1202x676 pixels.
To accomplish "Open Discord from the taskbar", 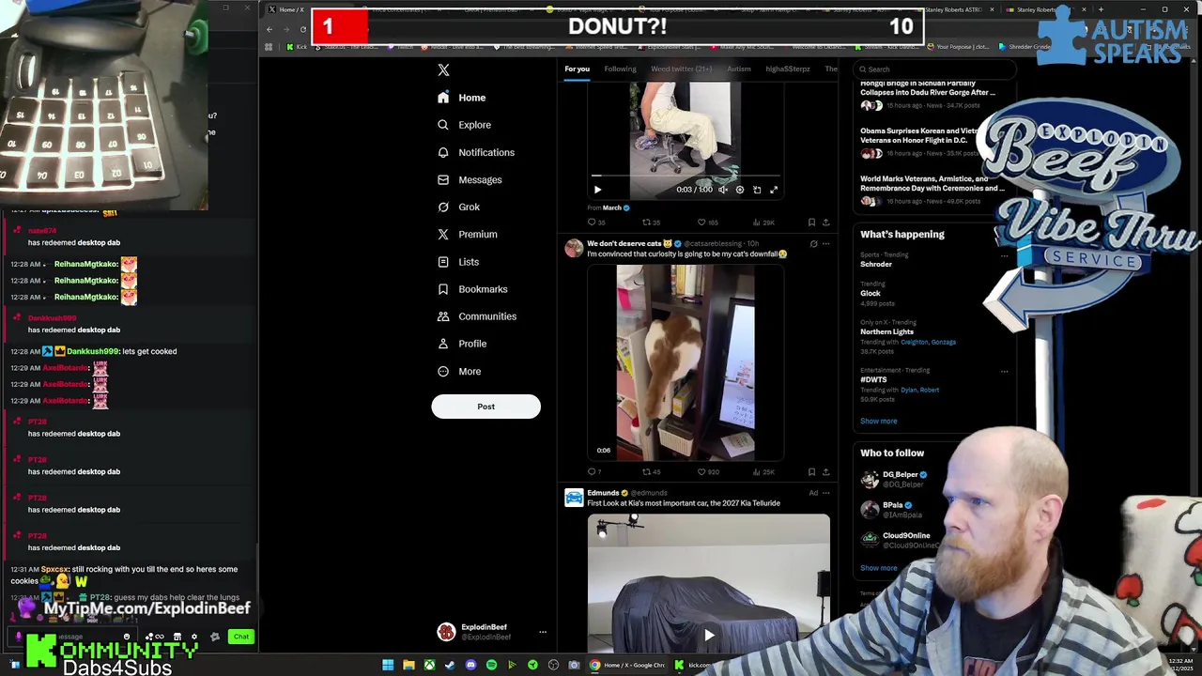I will pos(470,665).
